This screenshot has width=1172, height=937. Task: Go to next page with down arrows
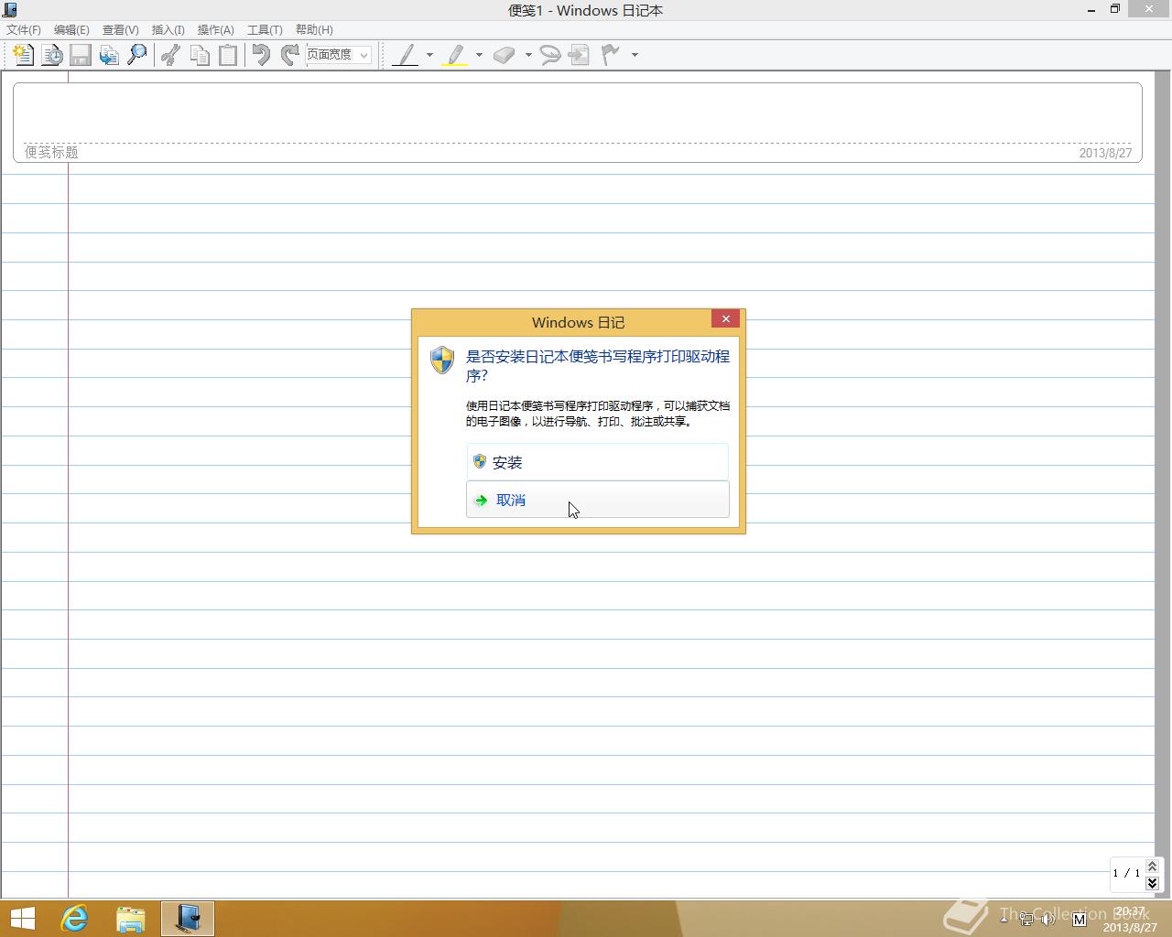tap(1152, 883)
